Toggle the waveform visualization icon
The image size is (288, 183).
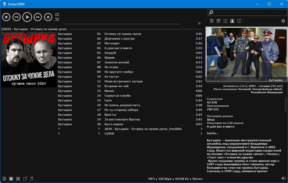pyautogui.click(x=199, y=23)
